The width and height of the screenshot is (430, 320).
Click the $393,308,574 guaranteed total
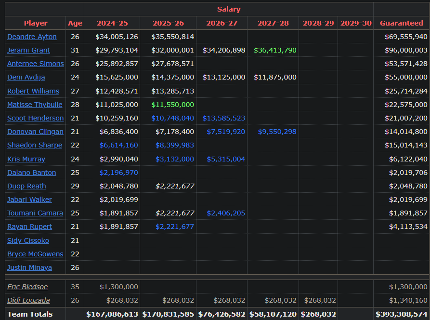[x=402, y=314]
